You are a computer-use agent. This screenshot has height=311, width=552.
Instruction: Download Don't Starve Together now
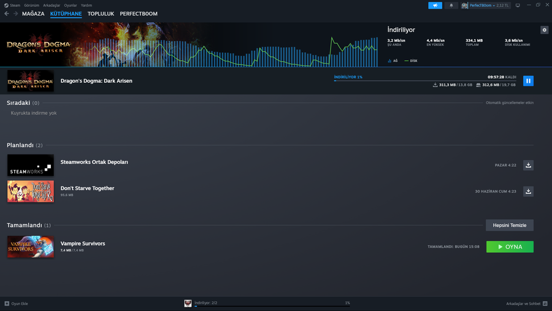click(x=528, y=191)
